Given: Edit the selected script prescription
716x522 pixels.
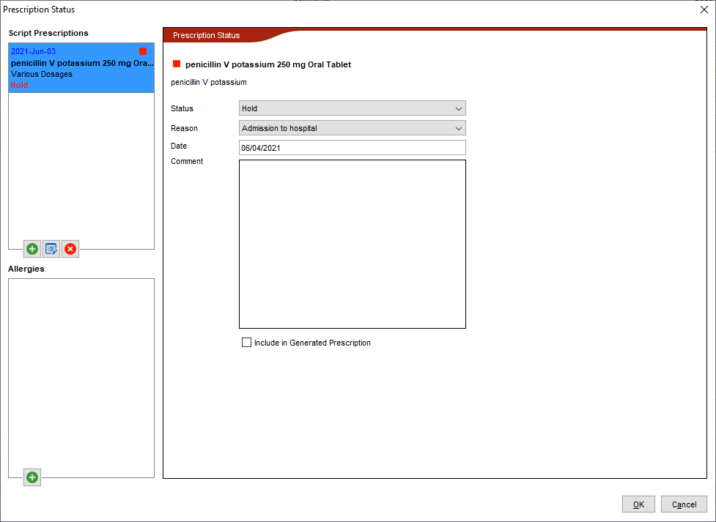Looking at the screenshot, I should (51, 249).
